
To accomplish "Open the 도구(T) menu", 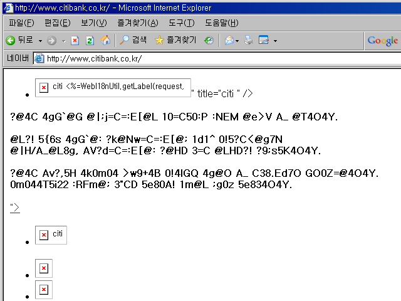I will 182,23.
